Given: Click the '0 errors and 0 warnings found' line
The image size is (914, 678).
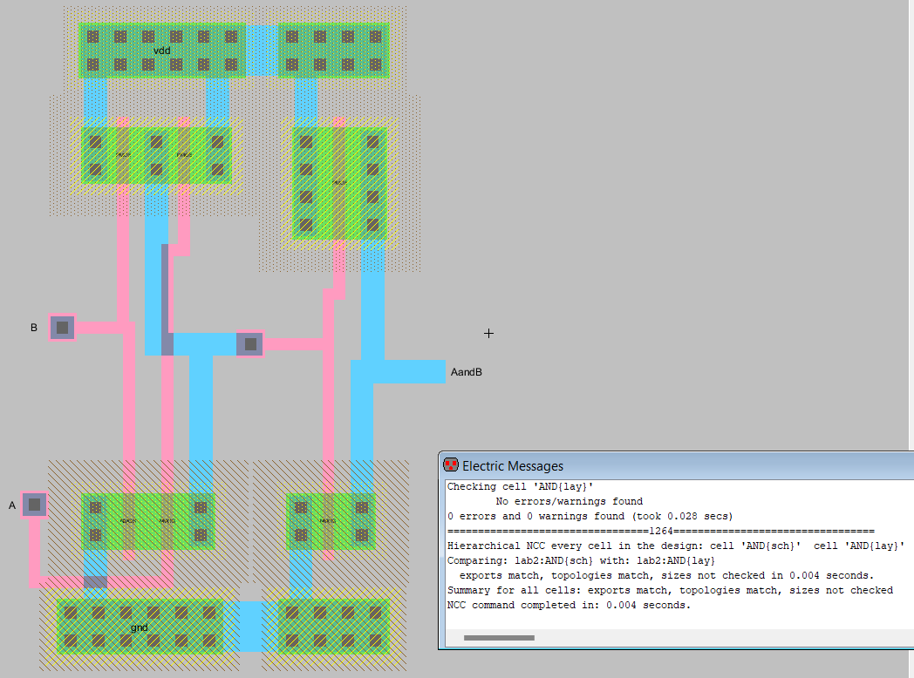Looking at the screenshot, I should click(590, 516).
